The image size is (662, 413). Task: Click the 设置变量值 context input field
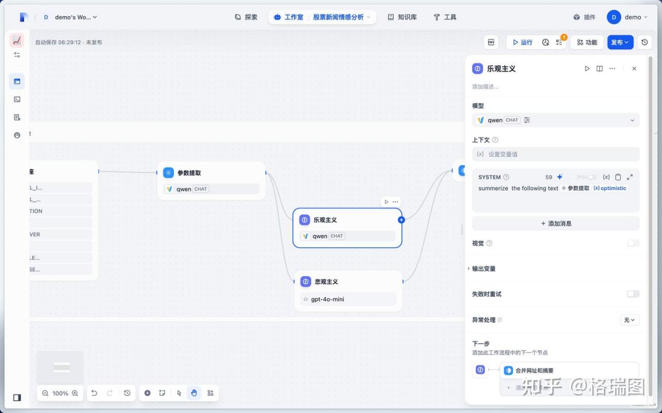(x=555, y=154)
